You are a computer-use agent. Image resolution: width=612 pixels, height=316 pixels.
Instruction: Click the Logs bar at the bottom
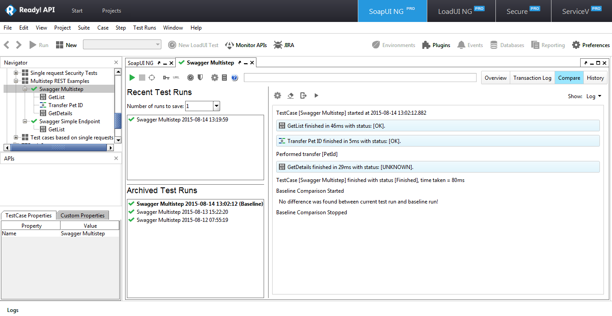tap(13, 310)
